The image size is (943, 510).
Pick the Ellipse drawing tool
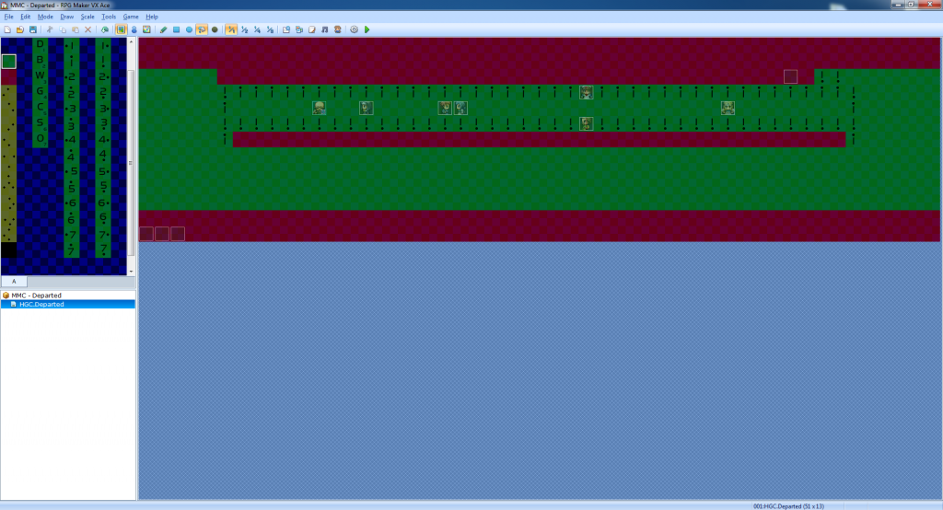(x=189, y=29)
